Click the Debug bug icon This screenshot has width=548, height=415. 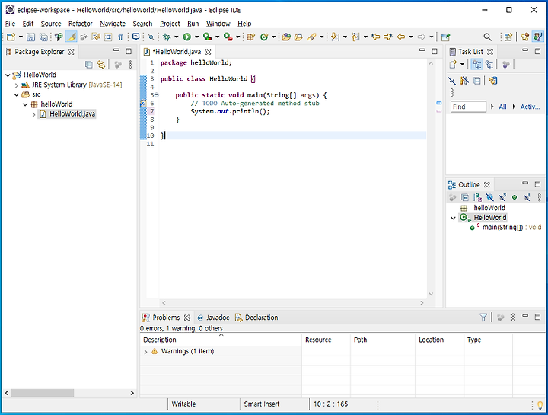point(167,37)
